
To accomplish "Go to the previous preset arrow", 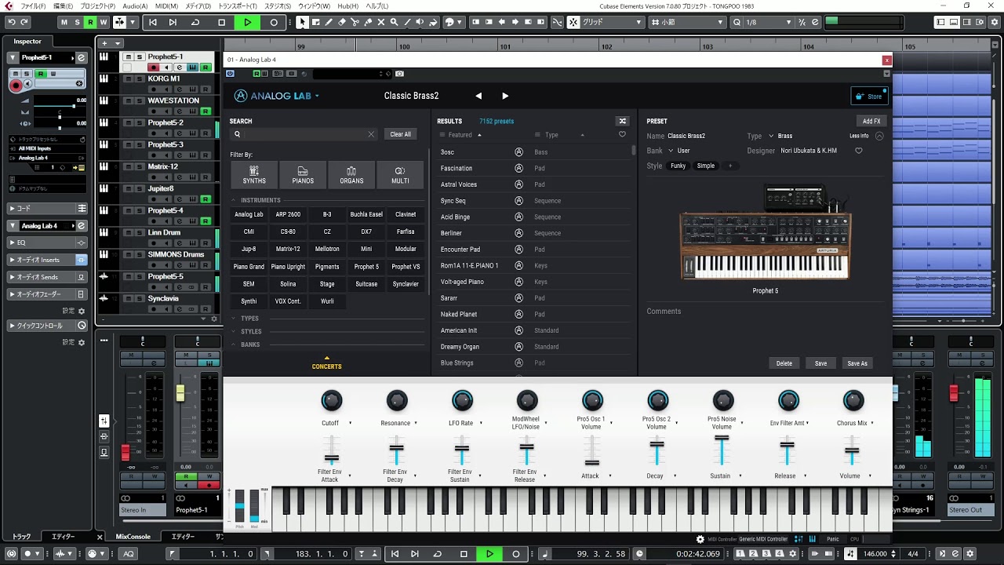I will point(478,96).
